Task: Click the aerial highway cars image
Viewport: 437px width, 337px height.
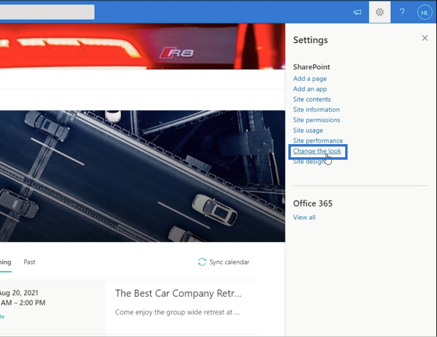Action: point(142,176)
